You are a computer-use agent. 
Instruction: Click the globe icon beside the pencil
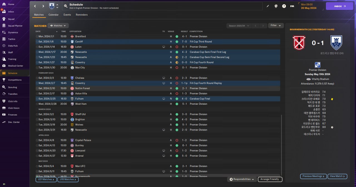(276, 6)
